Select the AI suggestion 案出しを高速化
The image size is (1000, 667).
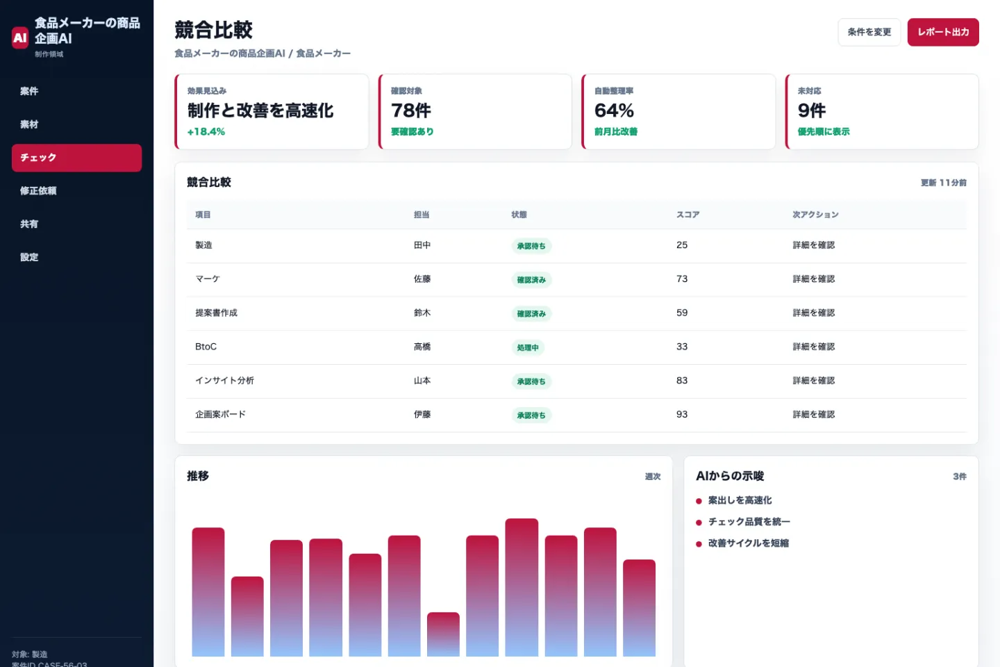740,500
